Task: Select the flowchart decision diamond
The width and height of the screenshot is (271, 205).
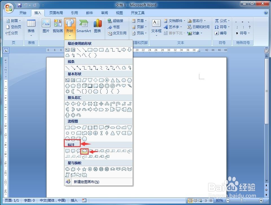Action: tap(79, 128)
